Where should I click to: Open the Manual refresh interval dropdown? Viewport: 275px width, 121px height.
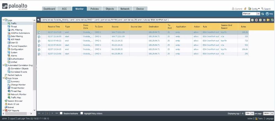258,14
